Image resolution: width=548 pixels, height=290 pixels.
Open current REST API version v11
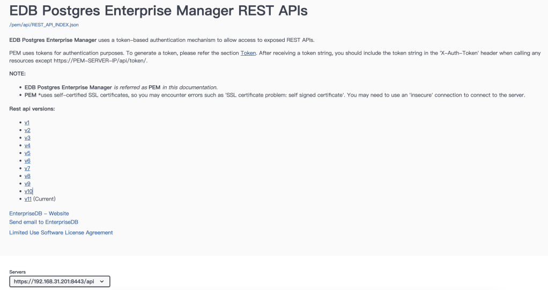click(28, 199)
